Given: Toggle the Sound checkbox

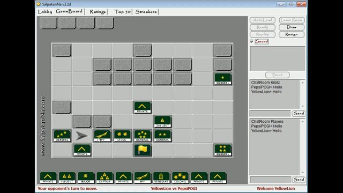Looking at the screenshot, I should [x=251, y=41].
